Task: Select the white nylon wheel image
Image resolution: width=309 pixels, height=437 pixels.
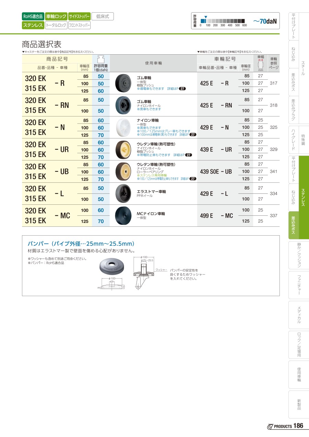Action: click(123, 127)
